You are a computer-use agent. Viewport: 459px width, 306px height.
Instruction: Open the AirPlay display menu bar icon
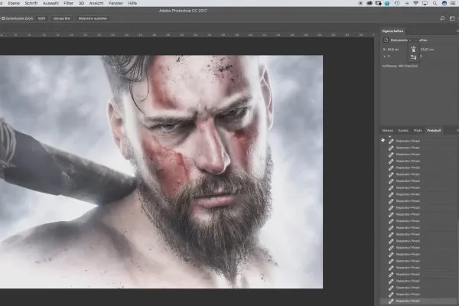click(425, 3)
